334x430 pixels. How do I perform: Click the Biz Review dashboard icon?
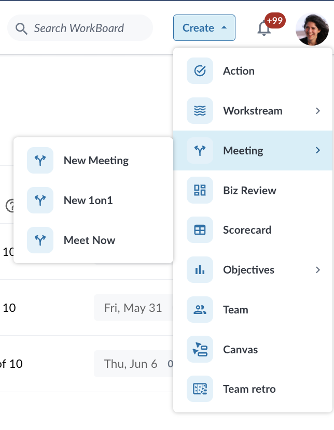pyautogui.click(x=200, y=190)
